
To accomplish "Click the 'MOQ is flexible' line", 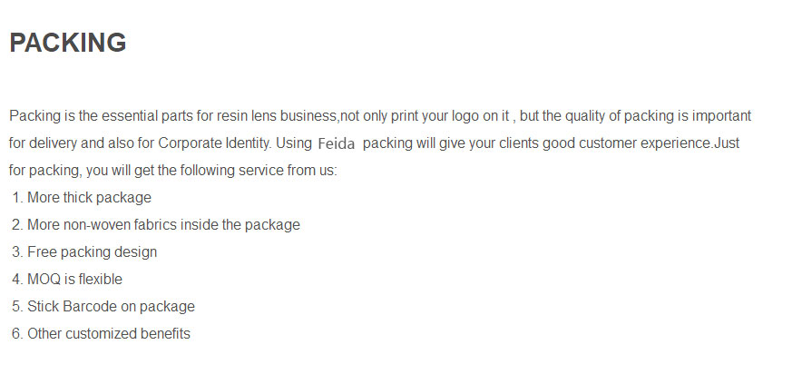I will tap(67, 279).
